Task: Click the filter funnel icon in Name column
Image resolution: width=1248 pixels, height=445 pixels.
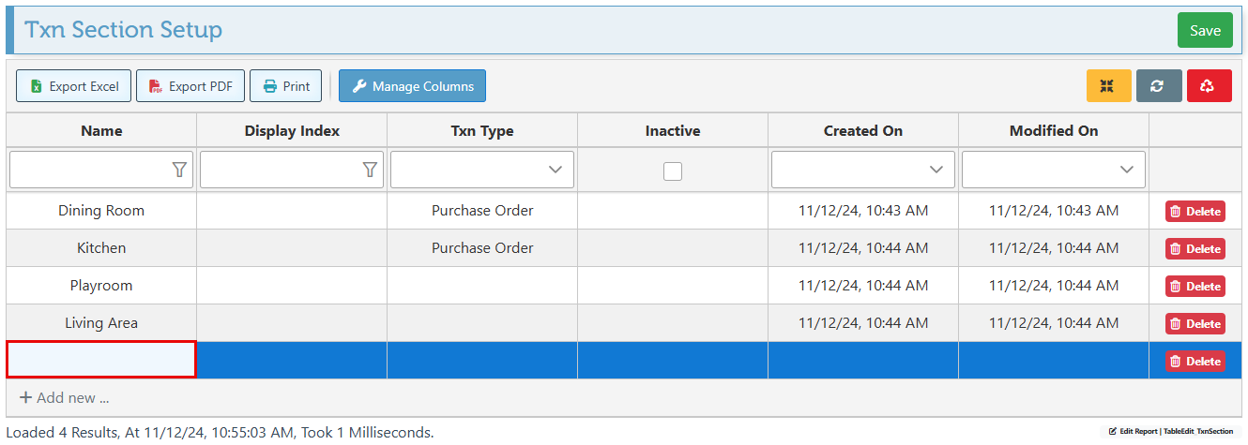Action: tap(179, 170)
